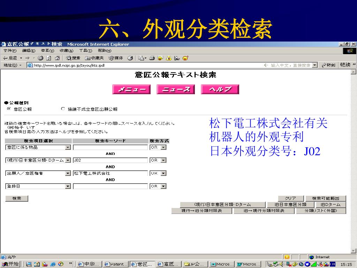Click the 旧Dターム button

(331, 204)
